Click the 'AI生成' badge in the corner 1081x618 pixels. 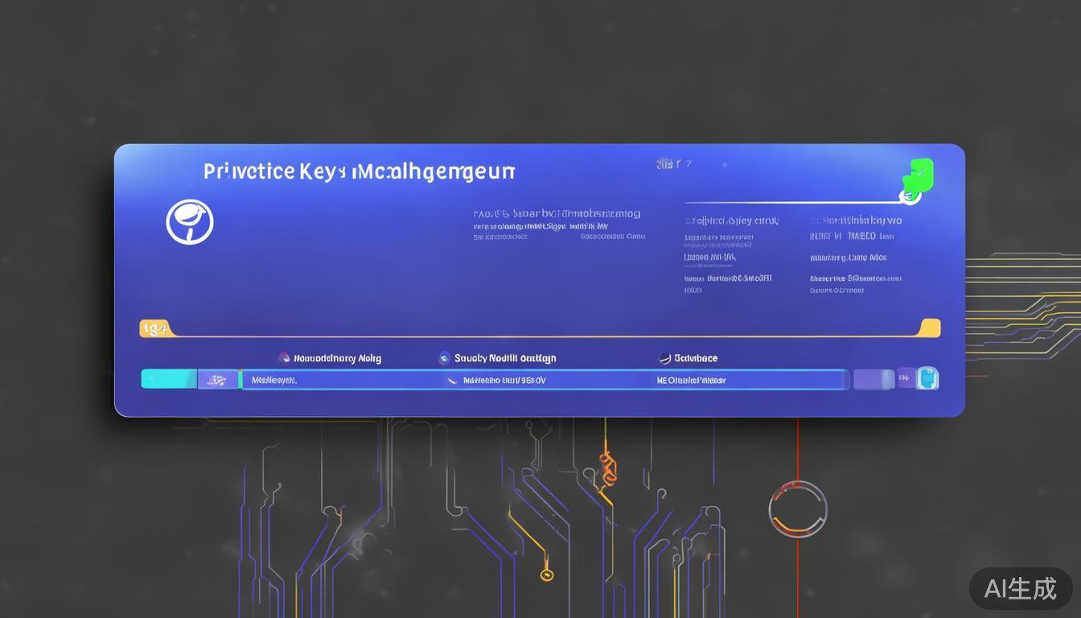[x=1021, y=588]
